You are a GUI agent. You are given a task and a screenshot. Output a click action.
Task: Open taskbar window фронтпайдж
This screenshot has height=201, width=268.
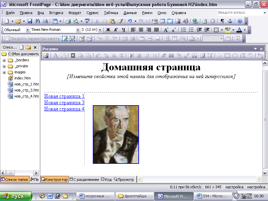tap(135, 196)
